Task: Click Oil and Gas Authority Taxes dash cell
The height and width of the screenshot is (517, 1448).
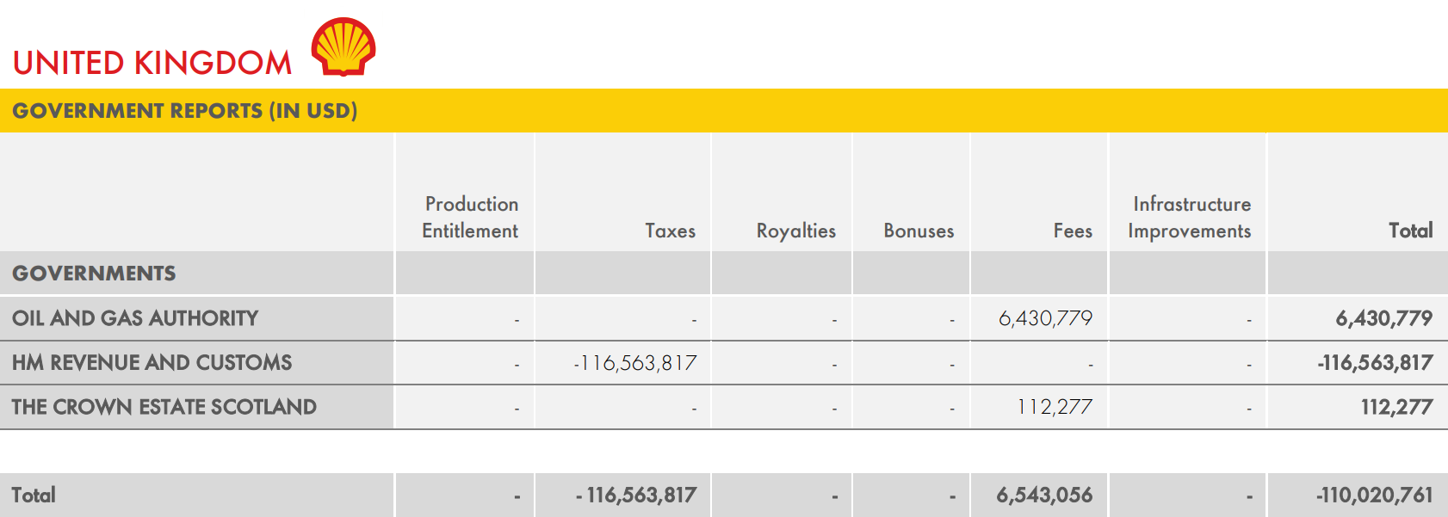Action: 694,320
